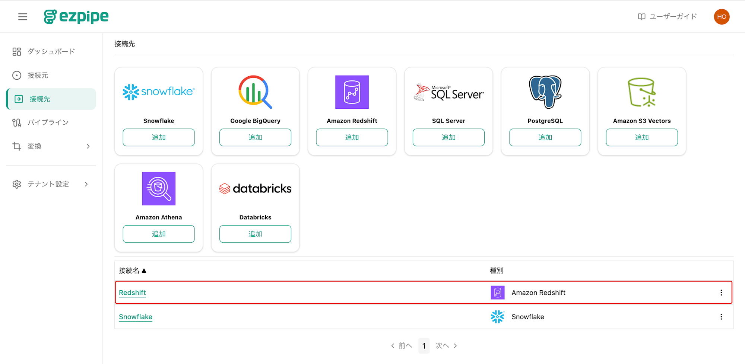Click the Snowflake icon in table row
Viewport: 745px width, 364px height.
tap(498, 317)
